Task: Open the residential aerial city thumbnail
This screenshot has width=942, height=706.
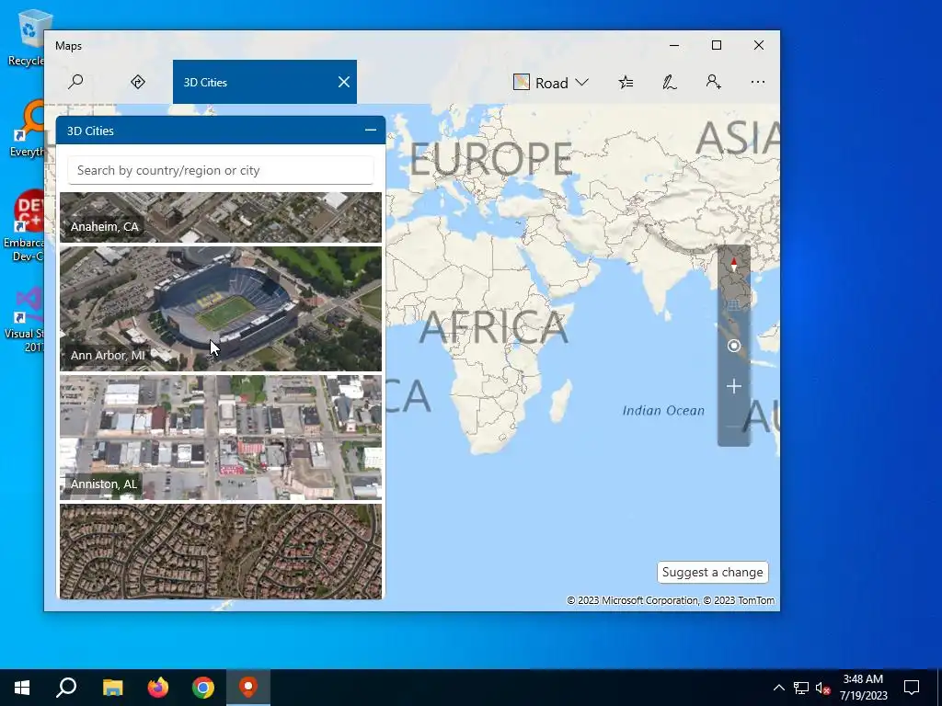Action: [221, 552]
